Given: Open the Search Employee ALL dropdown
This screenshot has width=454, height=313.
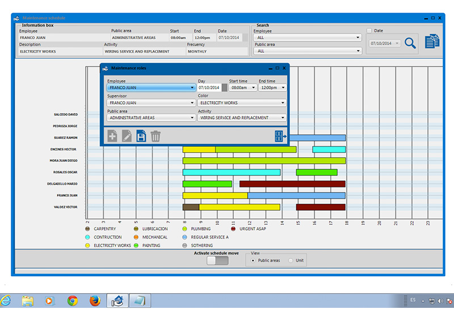Looking at the screenshot, I should click(x=308, y=37).
